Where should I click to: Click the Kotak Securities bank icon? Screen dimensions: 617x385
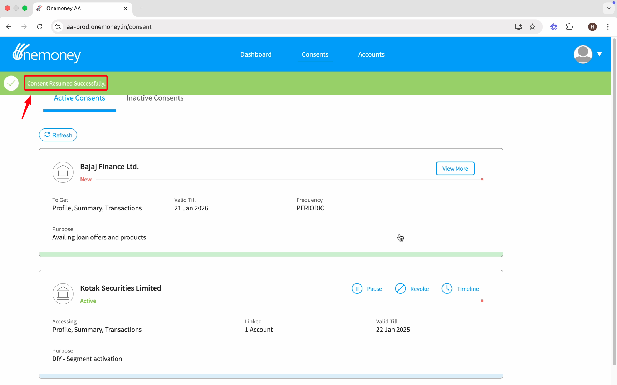tap(63, 294)
